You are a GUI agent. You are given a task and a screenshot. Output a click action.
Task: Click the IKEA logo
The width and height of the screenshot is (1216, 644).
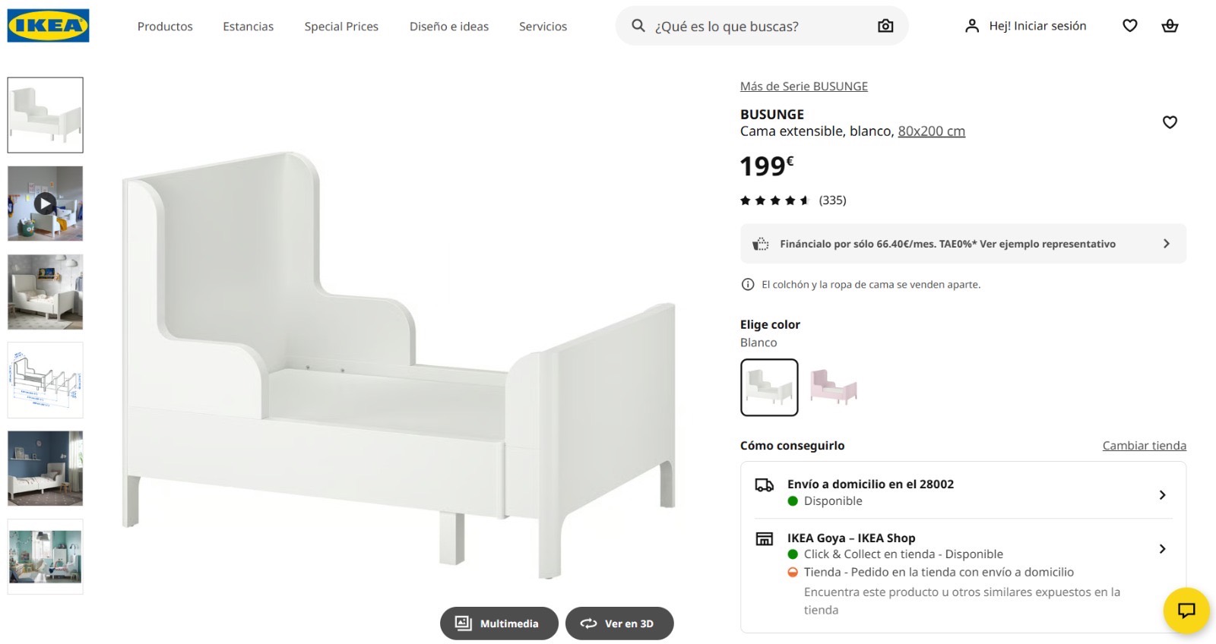click(49, 26)
